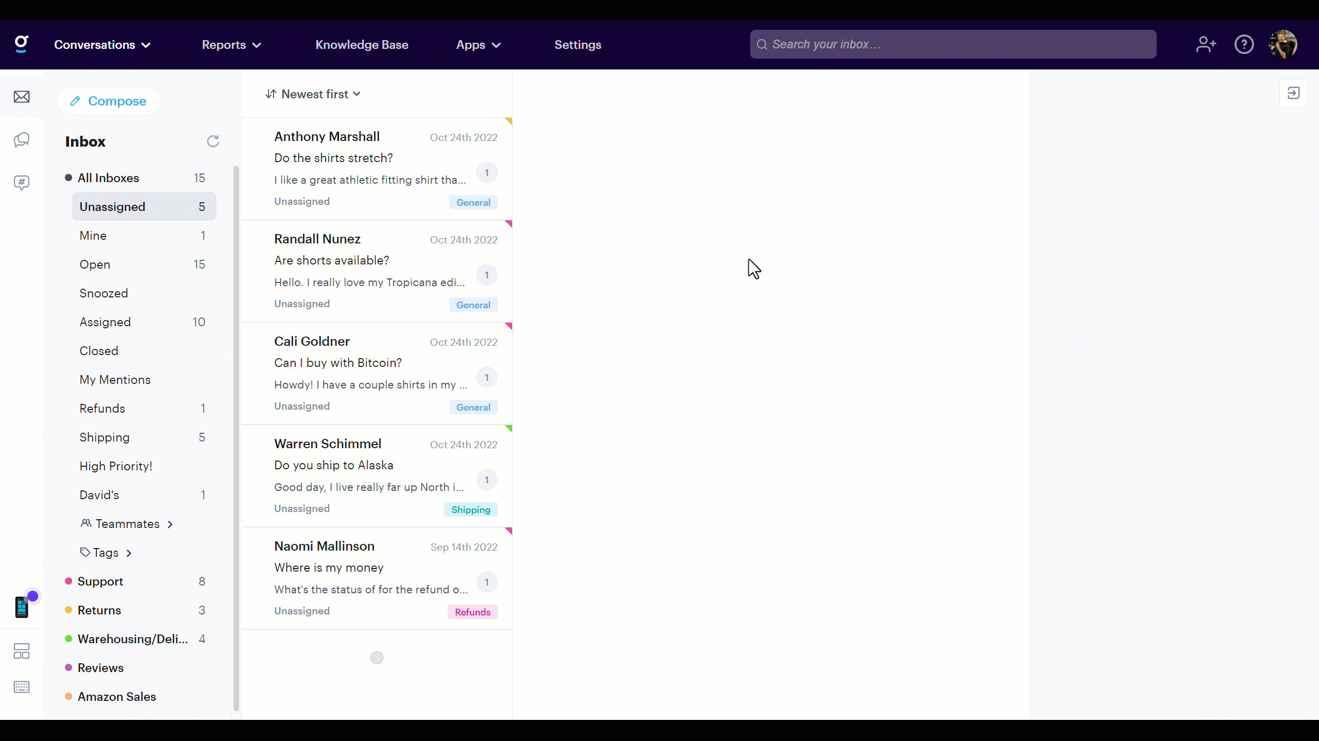1319x741 pixels.
Task: Click the Search your inbox field
Action: pyautogui.click(x=953, y=45)
